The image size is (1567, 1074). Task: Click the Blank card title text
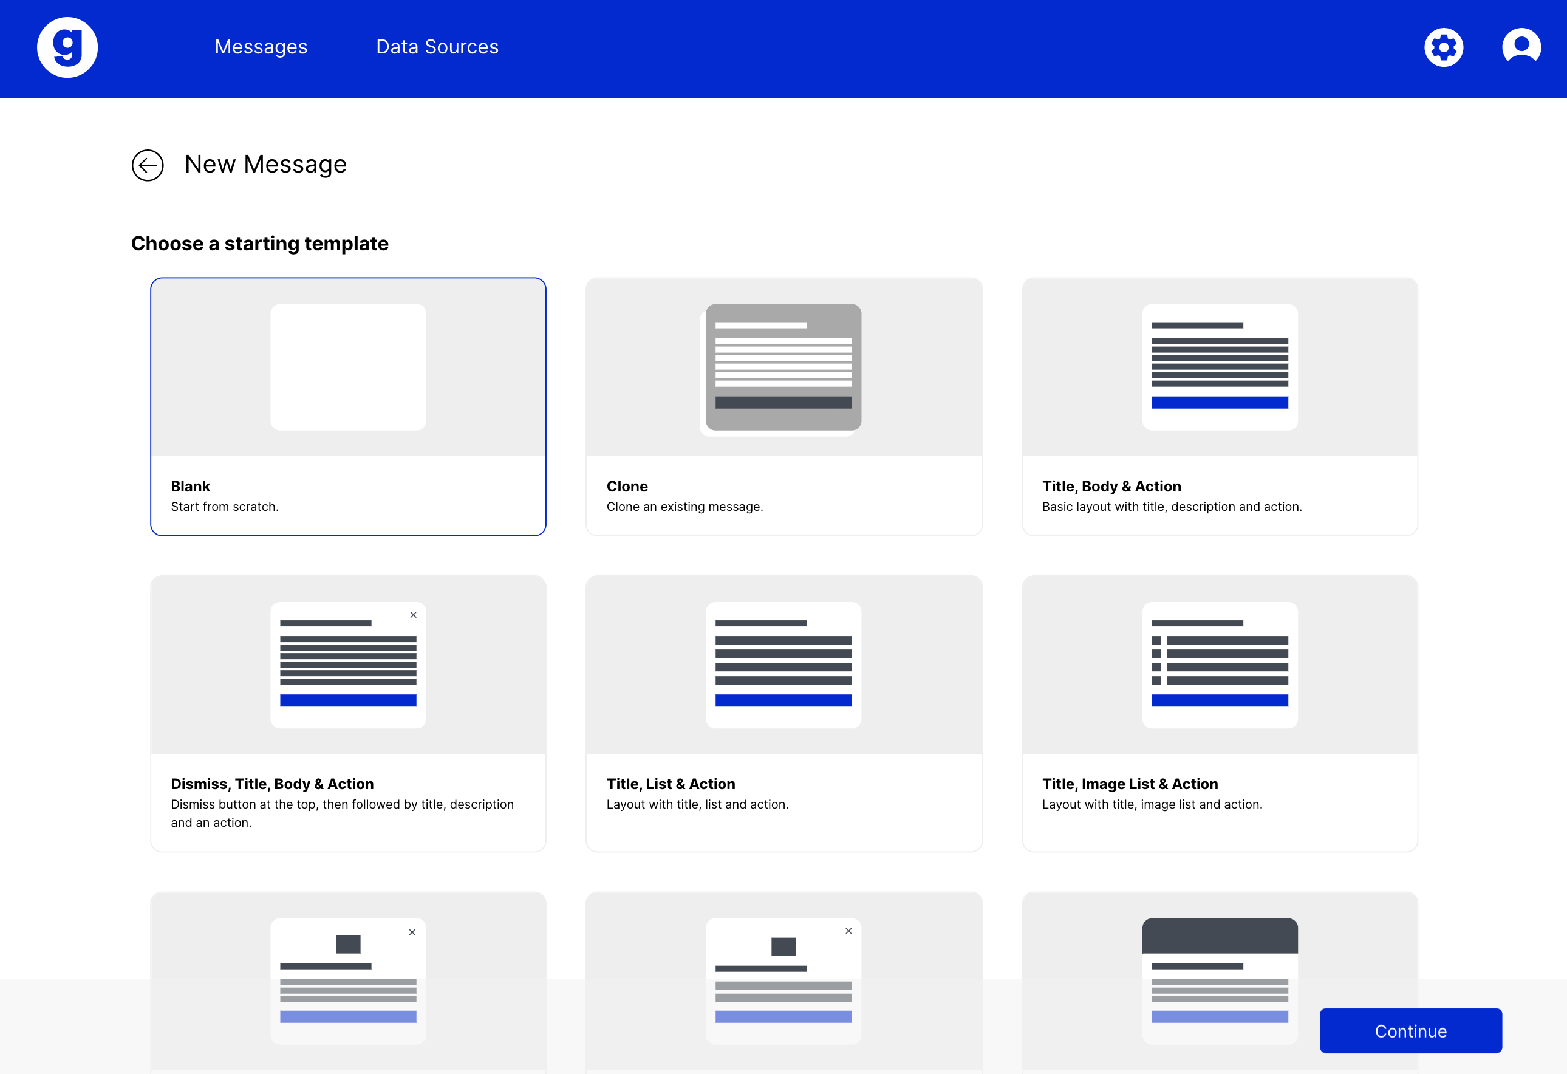pos(190,486)
